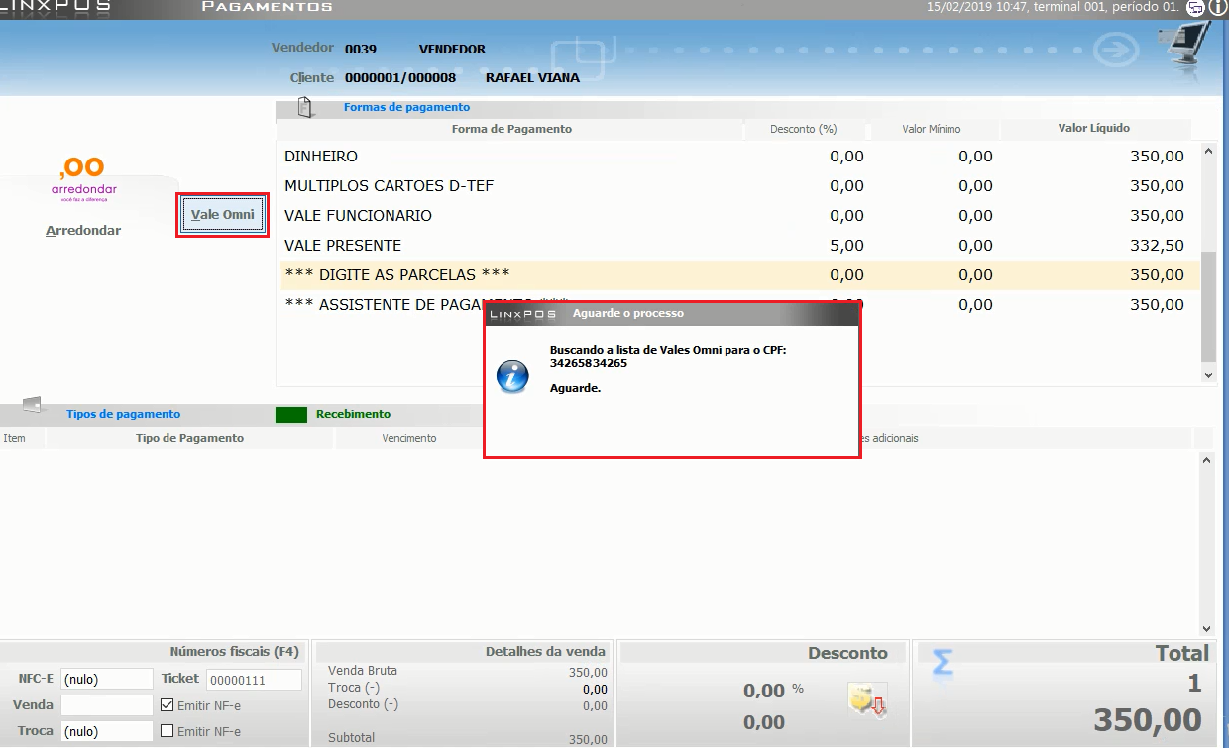This screenshot has height=748, width=1229.
Task: Open the Tipos de pagamento link
Action: [123, 414]
